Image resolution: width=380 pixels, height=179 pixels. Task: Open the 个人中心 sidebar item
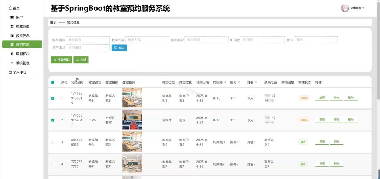(x=17, y=72)
